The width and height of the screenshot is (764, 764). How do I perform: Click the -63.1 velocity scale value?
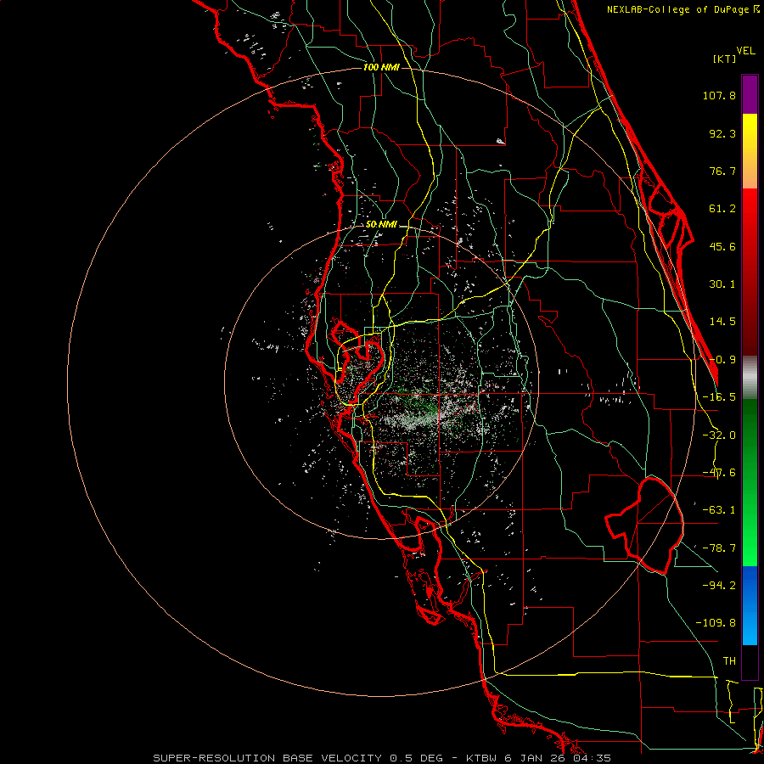(x=719, y=510)
